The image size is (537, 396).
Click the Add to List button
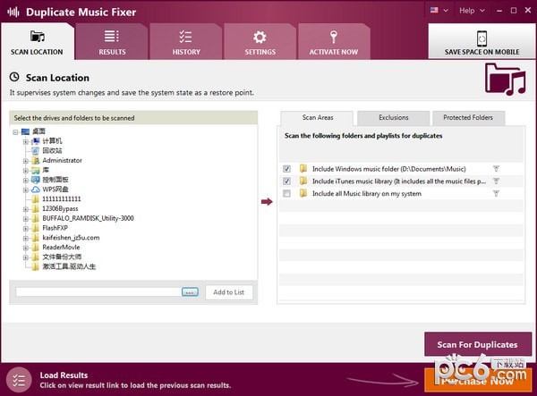click(x=229, y=292)
